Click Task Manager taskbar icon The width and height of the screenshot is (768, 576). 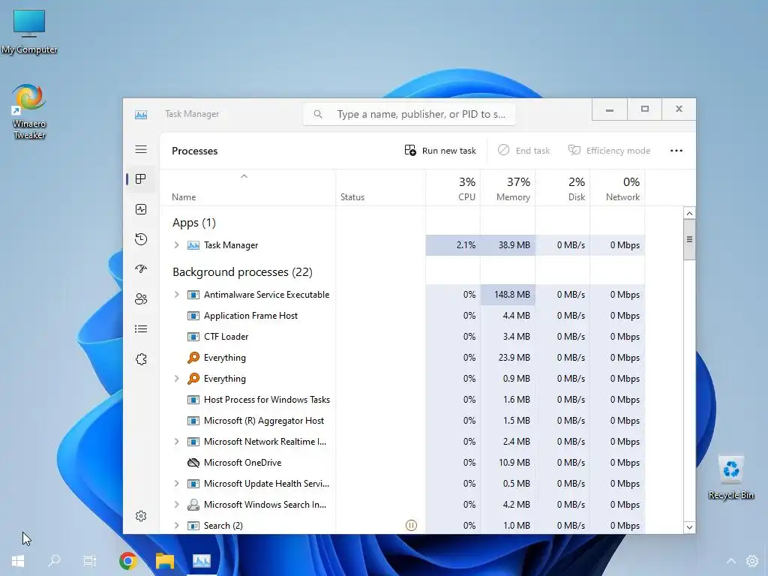201,561
